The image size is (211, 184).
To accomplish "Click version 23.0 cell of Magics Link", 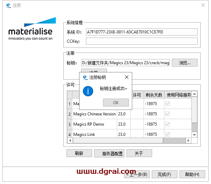I will 124,134.
